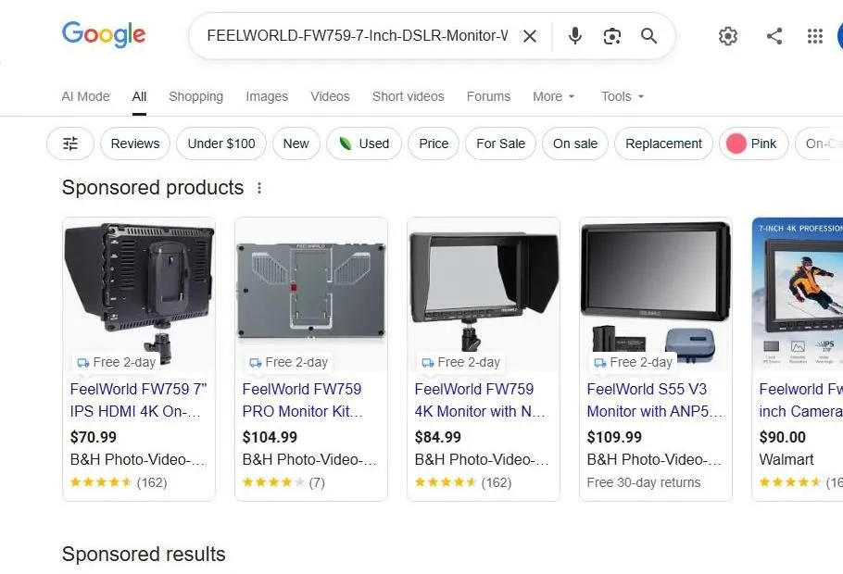Open the skier 7-inch 4K monitor image
Viewport: 843px width, 574px height.
(798, 294)
